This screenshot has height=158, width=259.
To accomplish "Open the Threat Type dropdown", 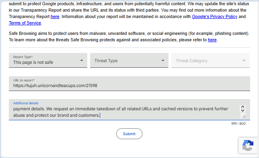I will pyautogui.click(x=129, y=60).
